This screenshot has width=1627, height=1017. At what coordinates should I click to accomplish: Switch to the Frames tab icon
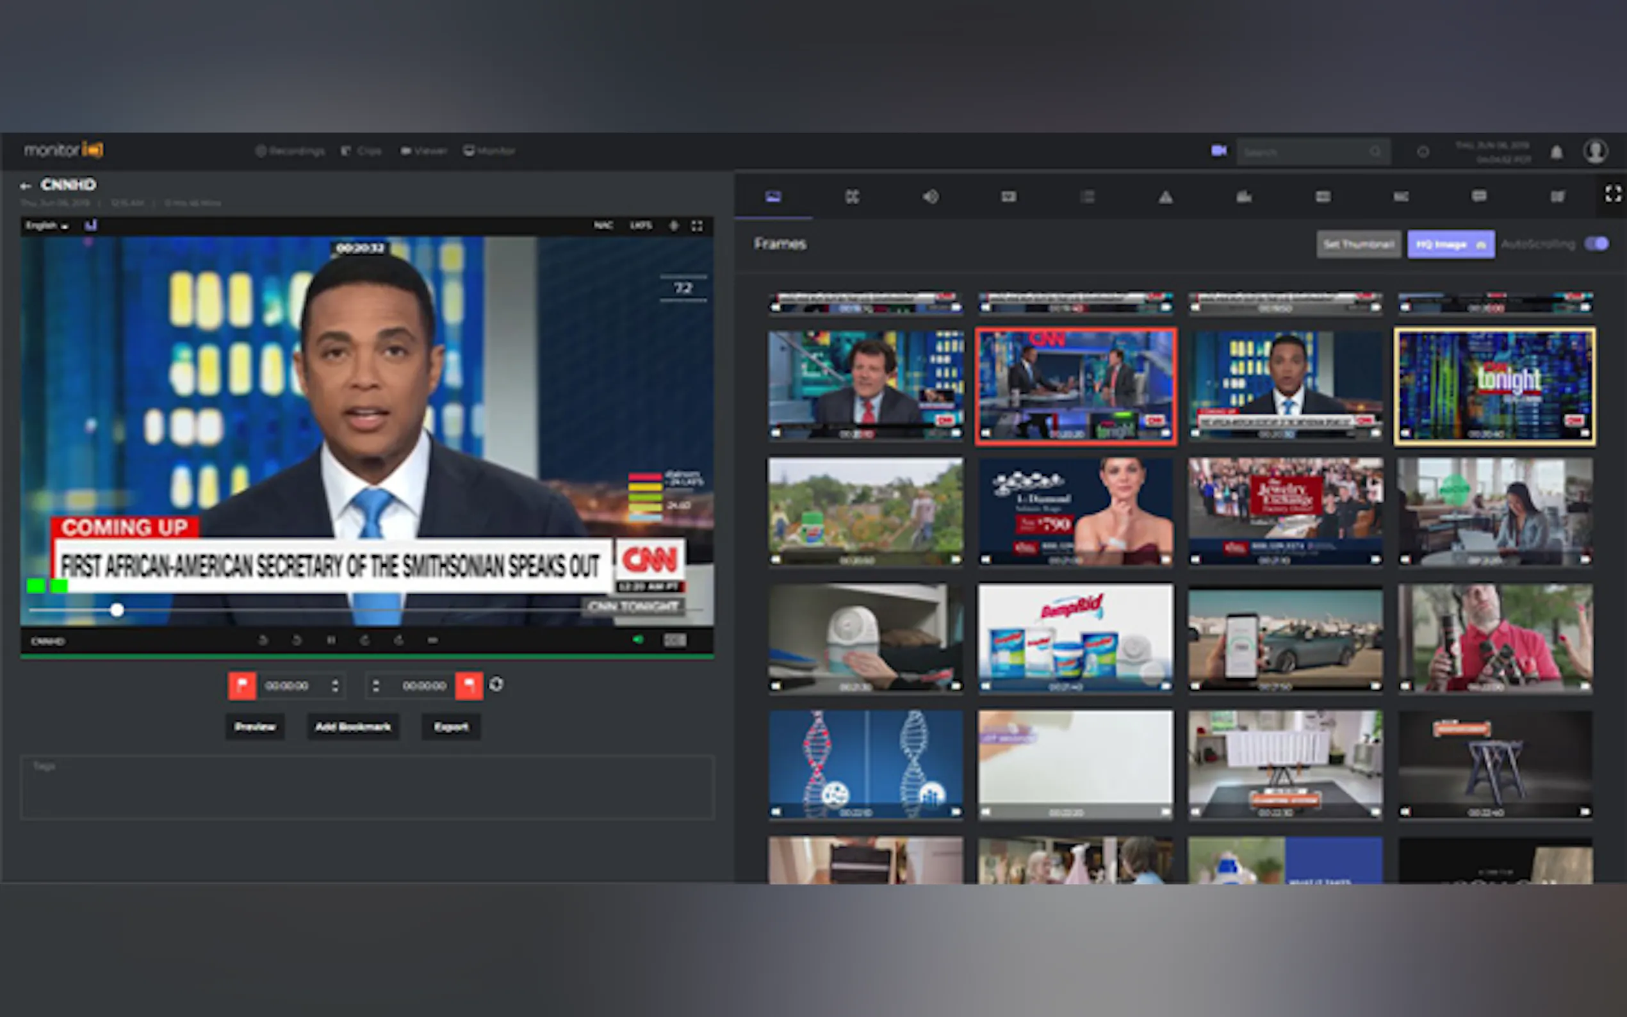pos(774,197)
